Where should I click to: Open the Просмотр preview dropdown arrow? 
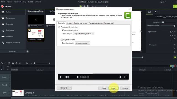(x=71, y=88)
